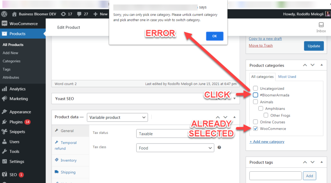Switch to the Most Used tab

coord(287,77)
